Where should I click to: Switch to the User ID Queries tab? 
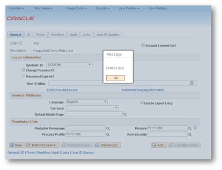(108, 35)
